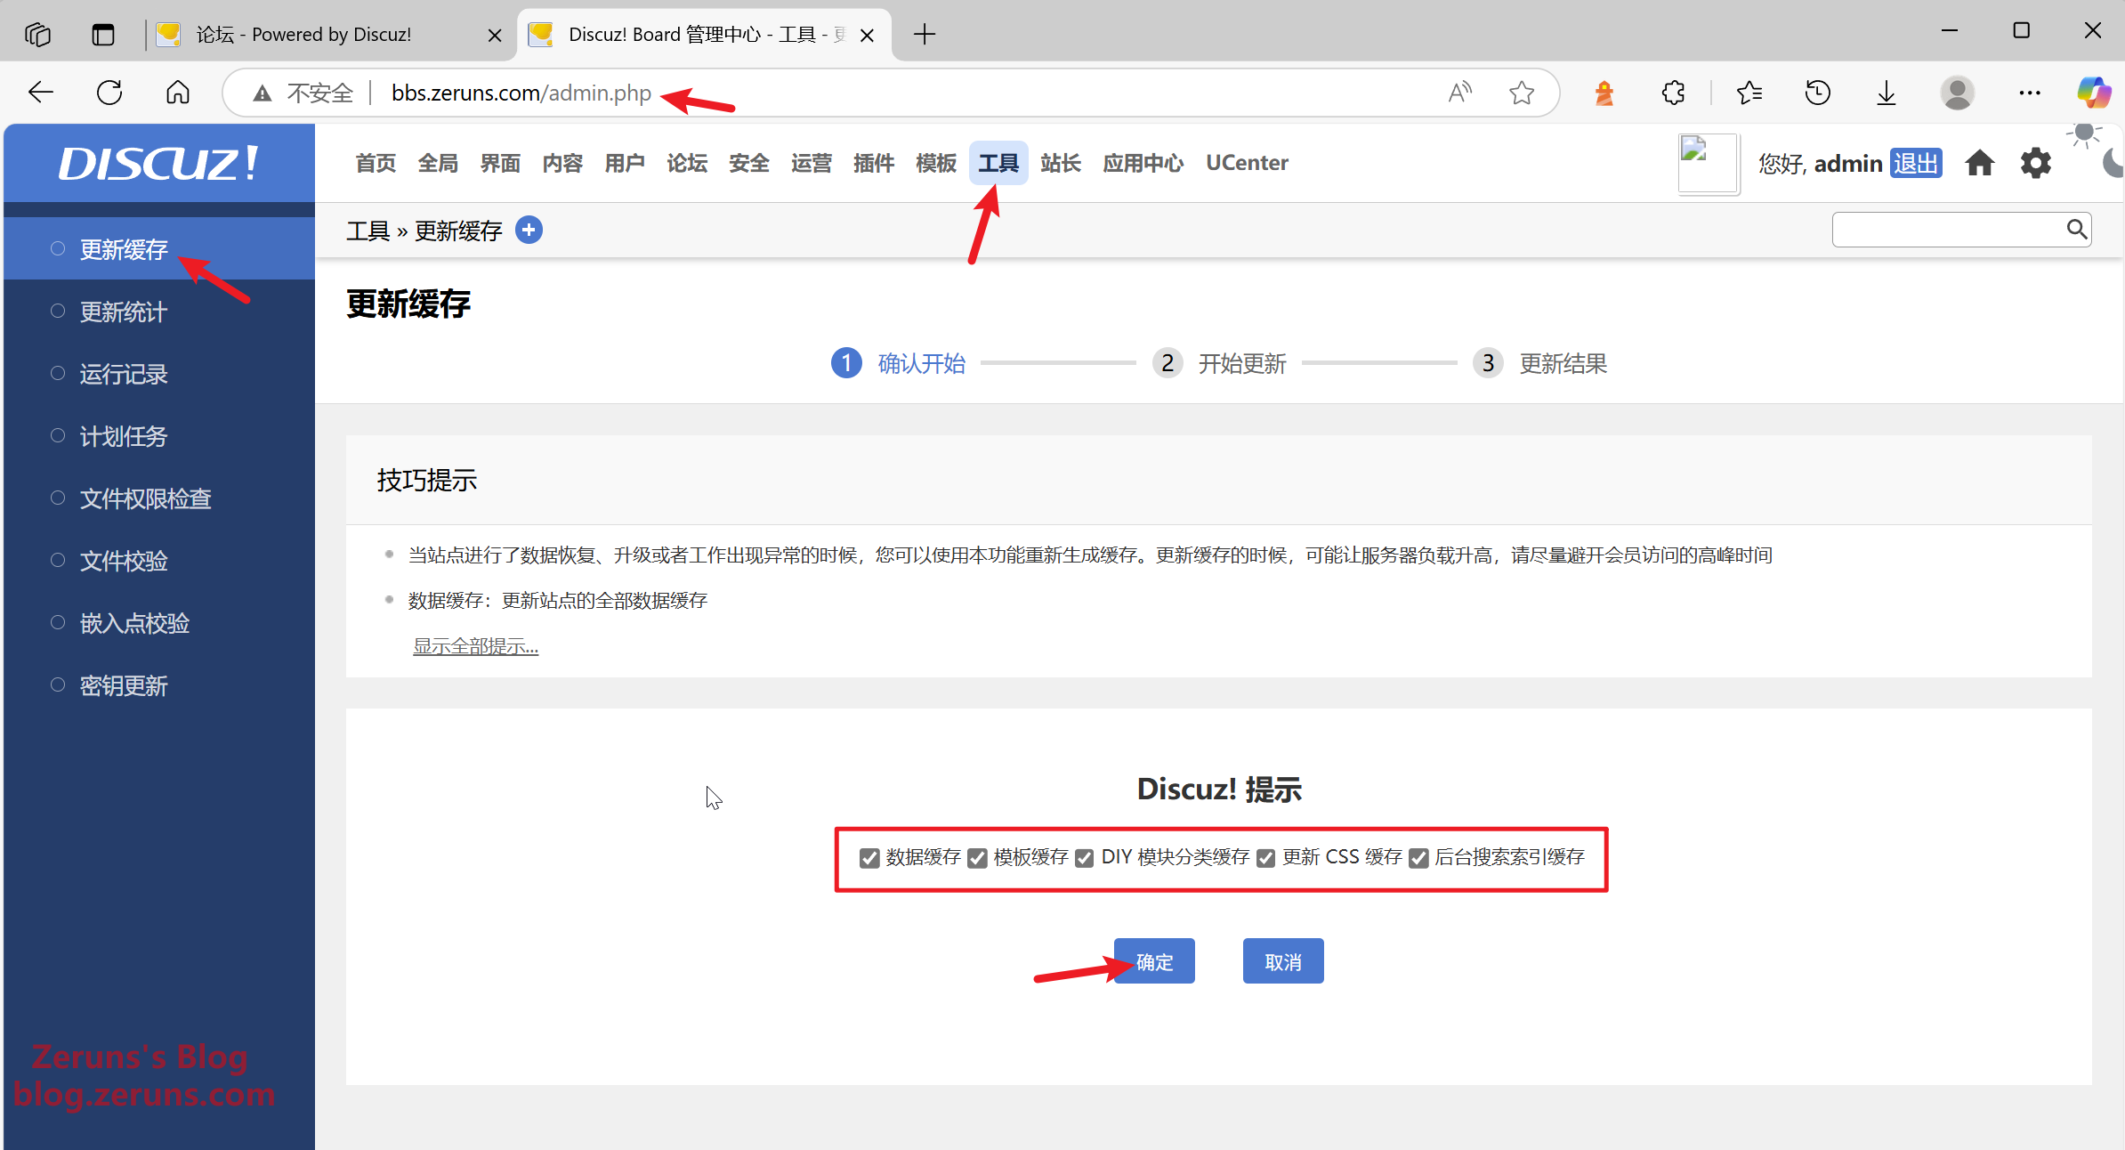The width and height of the screenshot is (2125, 1150).
Task: Close the Discuz! Board 管理中心 tab
Action: click(867, 35)
